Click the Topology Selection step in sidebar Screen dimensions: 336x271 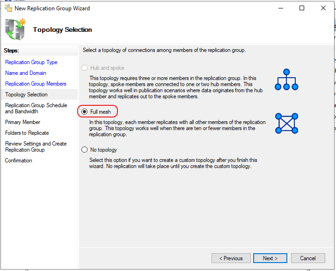(x=26, y=95)
